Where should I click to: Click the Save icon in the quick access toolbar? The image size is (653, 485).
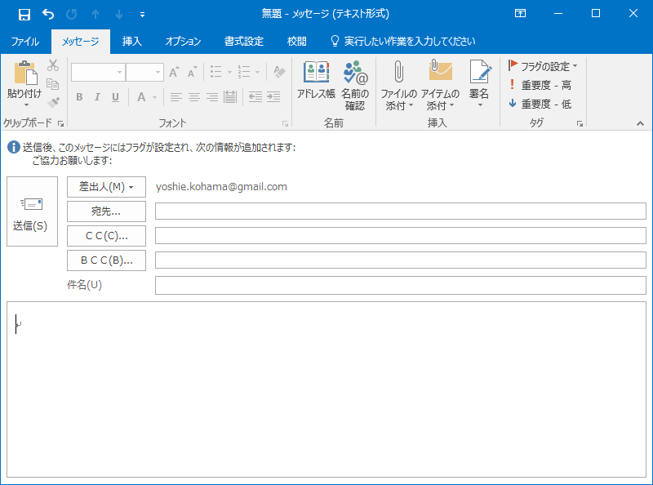pos(24,15)
